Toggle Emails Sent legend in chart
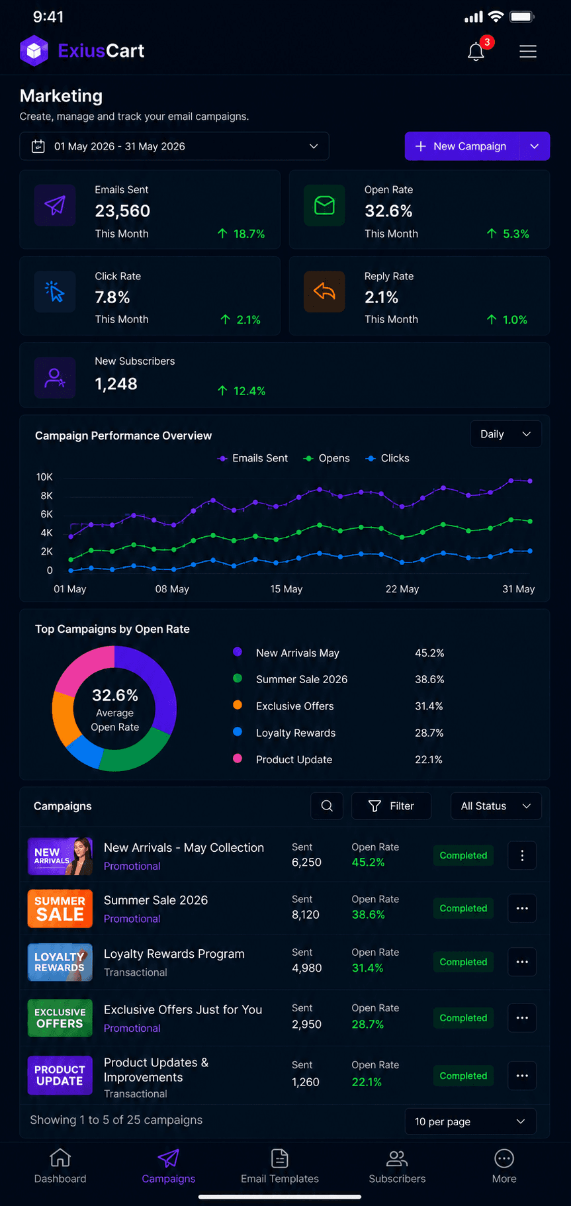571x1206 pixels. 253,458
